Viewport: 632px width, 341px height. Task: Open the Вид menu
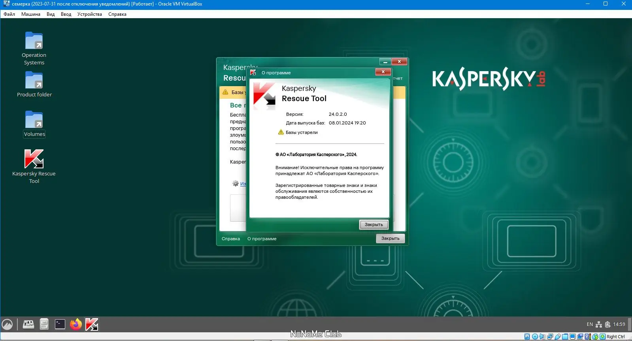tap(51, 14)
